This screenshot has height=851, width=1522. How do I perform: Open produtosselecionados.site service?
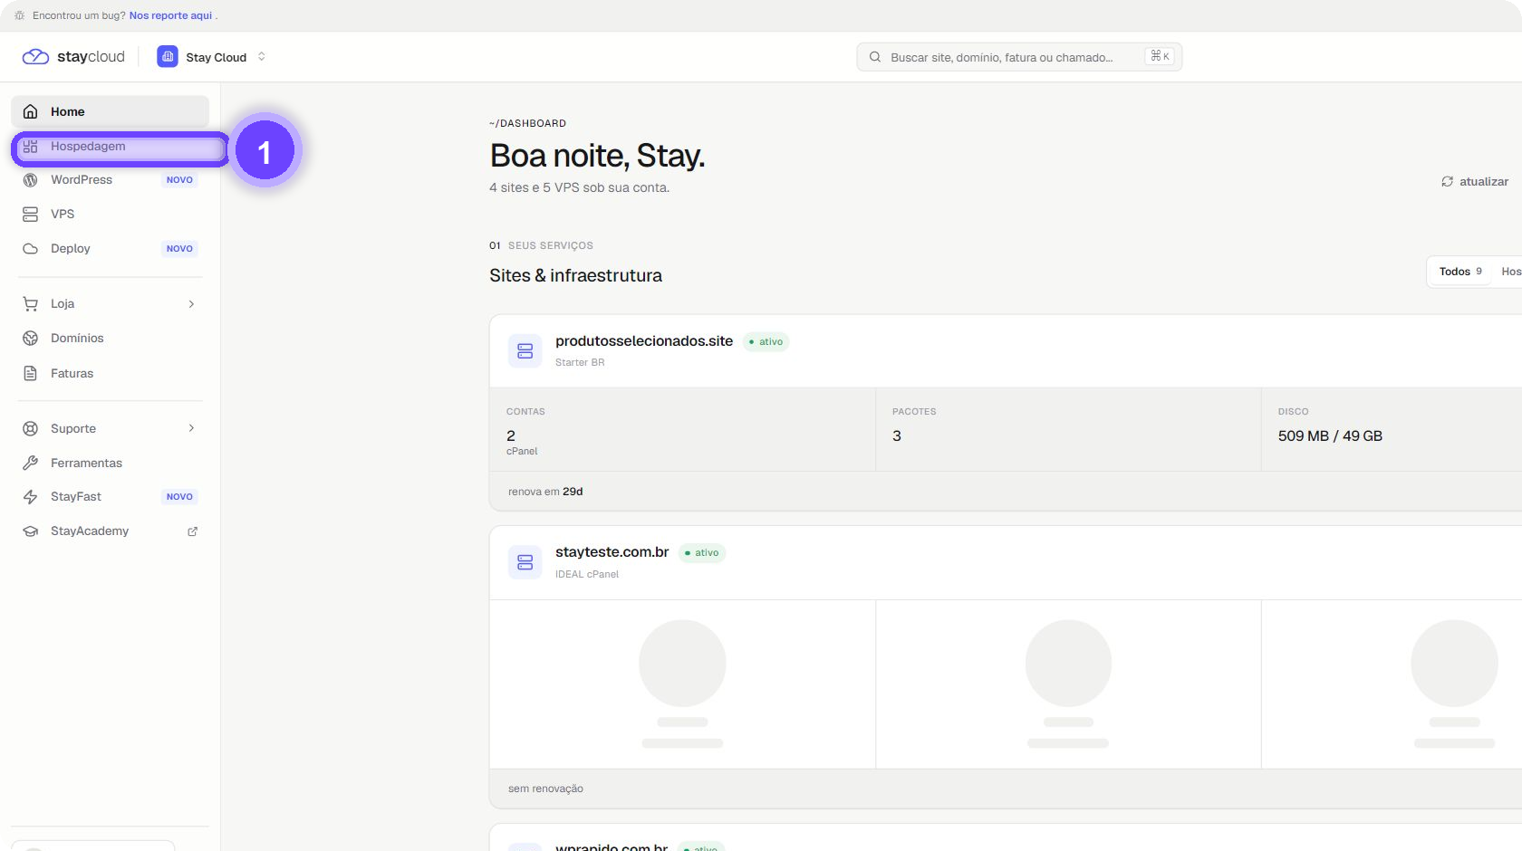pos(644,340)
